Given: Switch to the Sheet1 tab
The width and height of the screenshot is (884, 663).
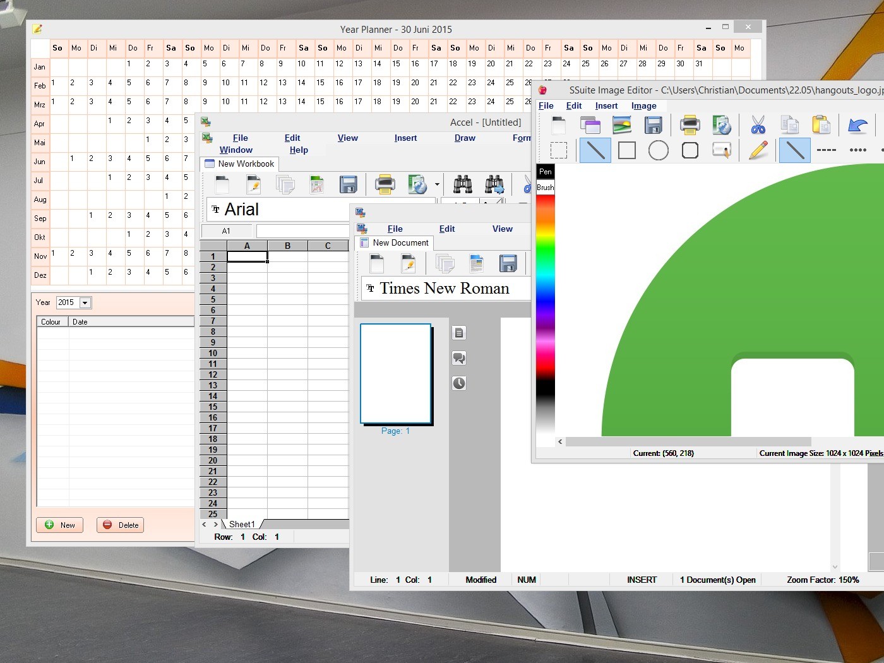Looking at the screenshot, I should [242, 524].
